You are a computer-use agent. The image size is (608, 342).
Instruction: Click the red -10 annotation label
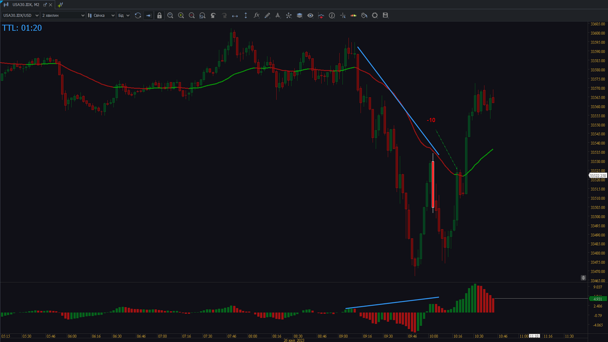[431, 120]
